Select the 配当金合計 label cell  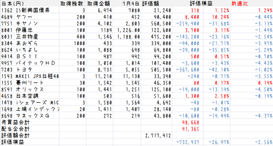click(x=15, y=129)
